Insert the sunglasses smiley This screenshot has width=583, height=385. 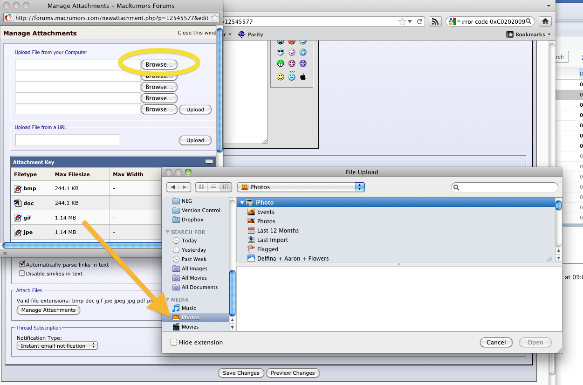pos(281,52)
